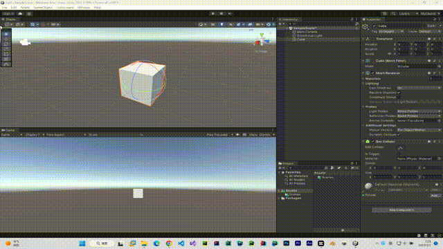
Task: Select the Rotate tool in Scene toolbar
Action: (x=6, y=44)
